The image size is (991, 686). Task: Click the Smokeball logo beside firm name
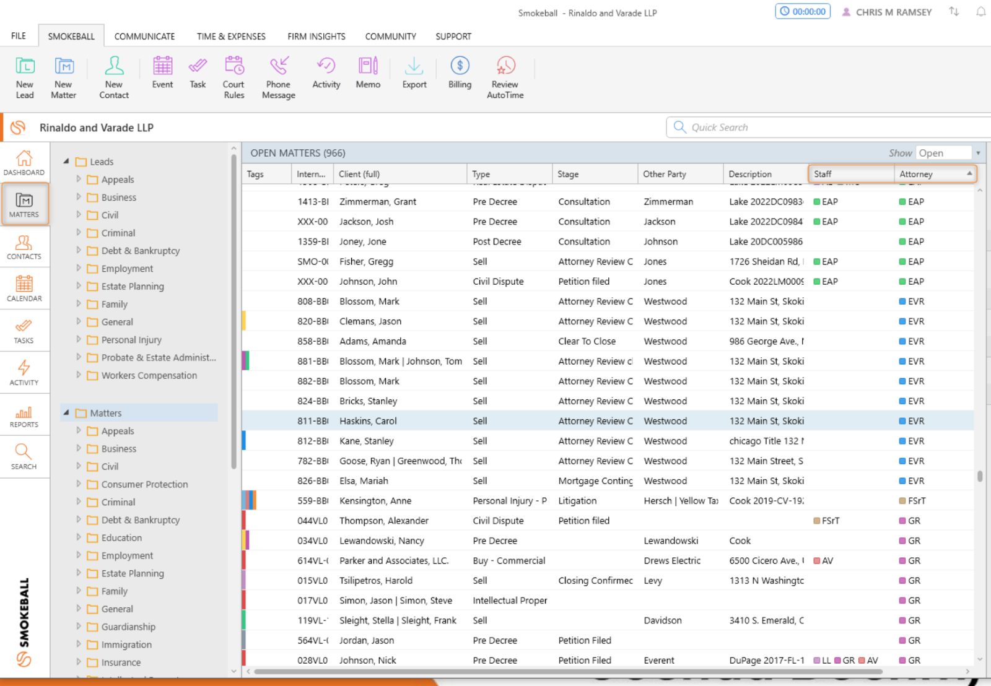click(x=18, y=128)
